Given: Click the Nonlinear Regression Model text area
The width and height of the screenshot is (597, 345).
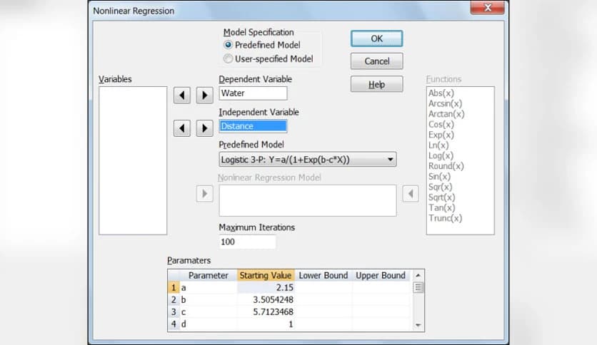Looking at the screenshot, I should point(308,200).
